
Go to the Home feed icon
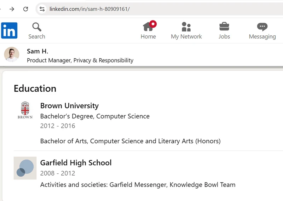tap(148, 27)
